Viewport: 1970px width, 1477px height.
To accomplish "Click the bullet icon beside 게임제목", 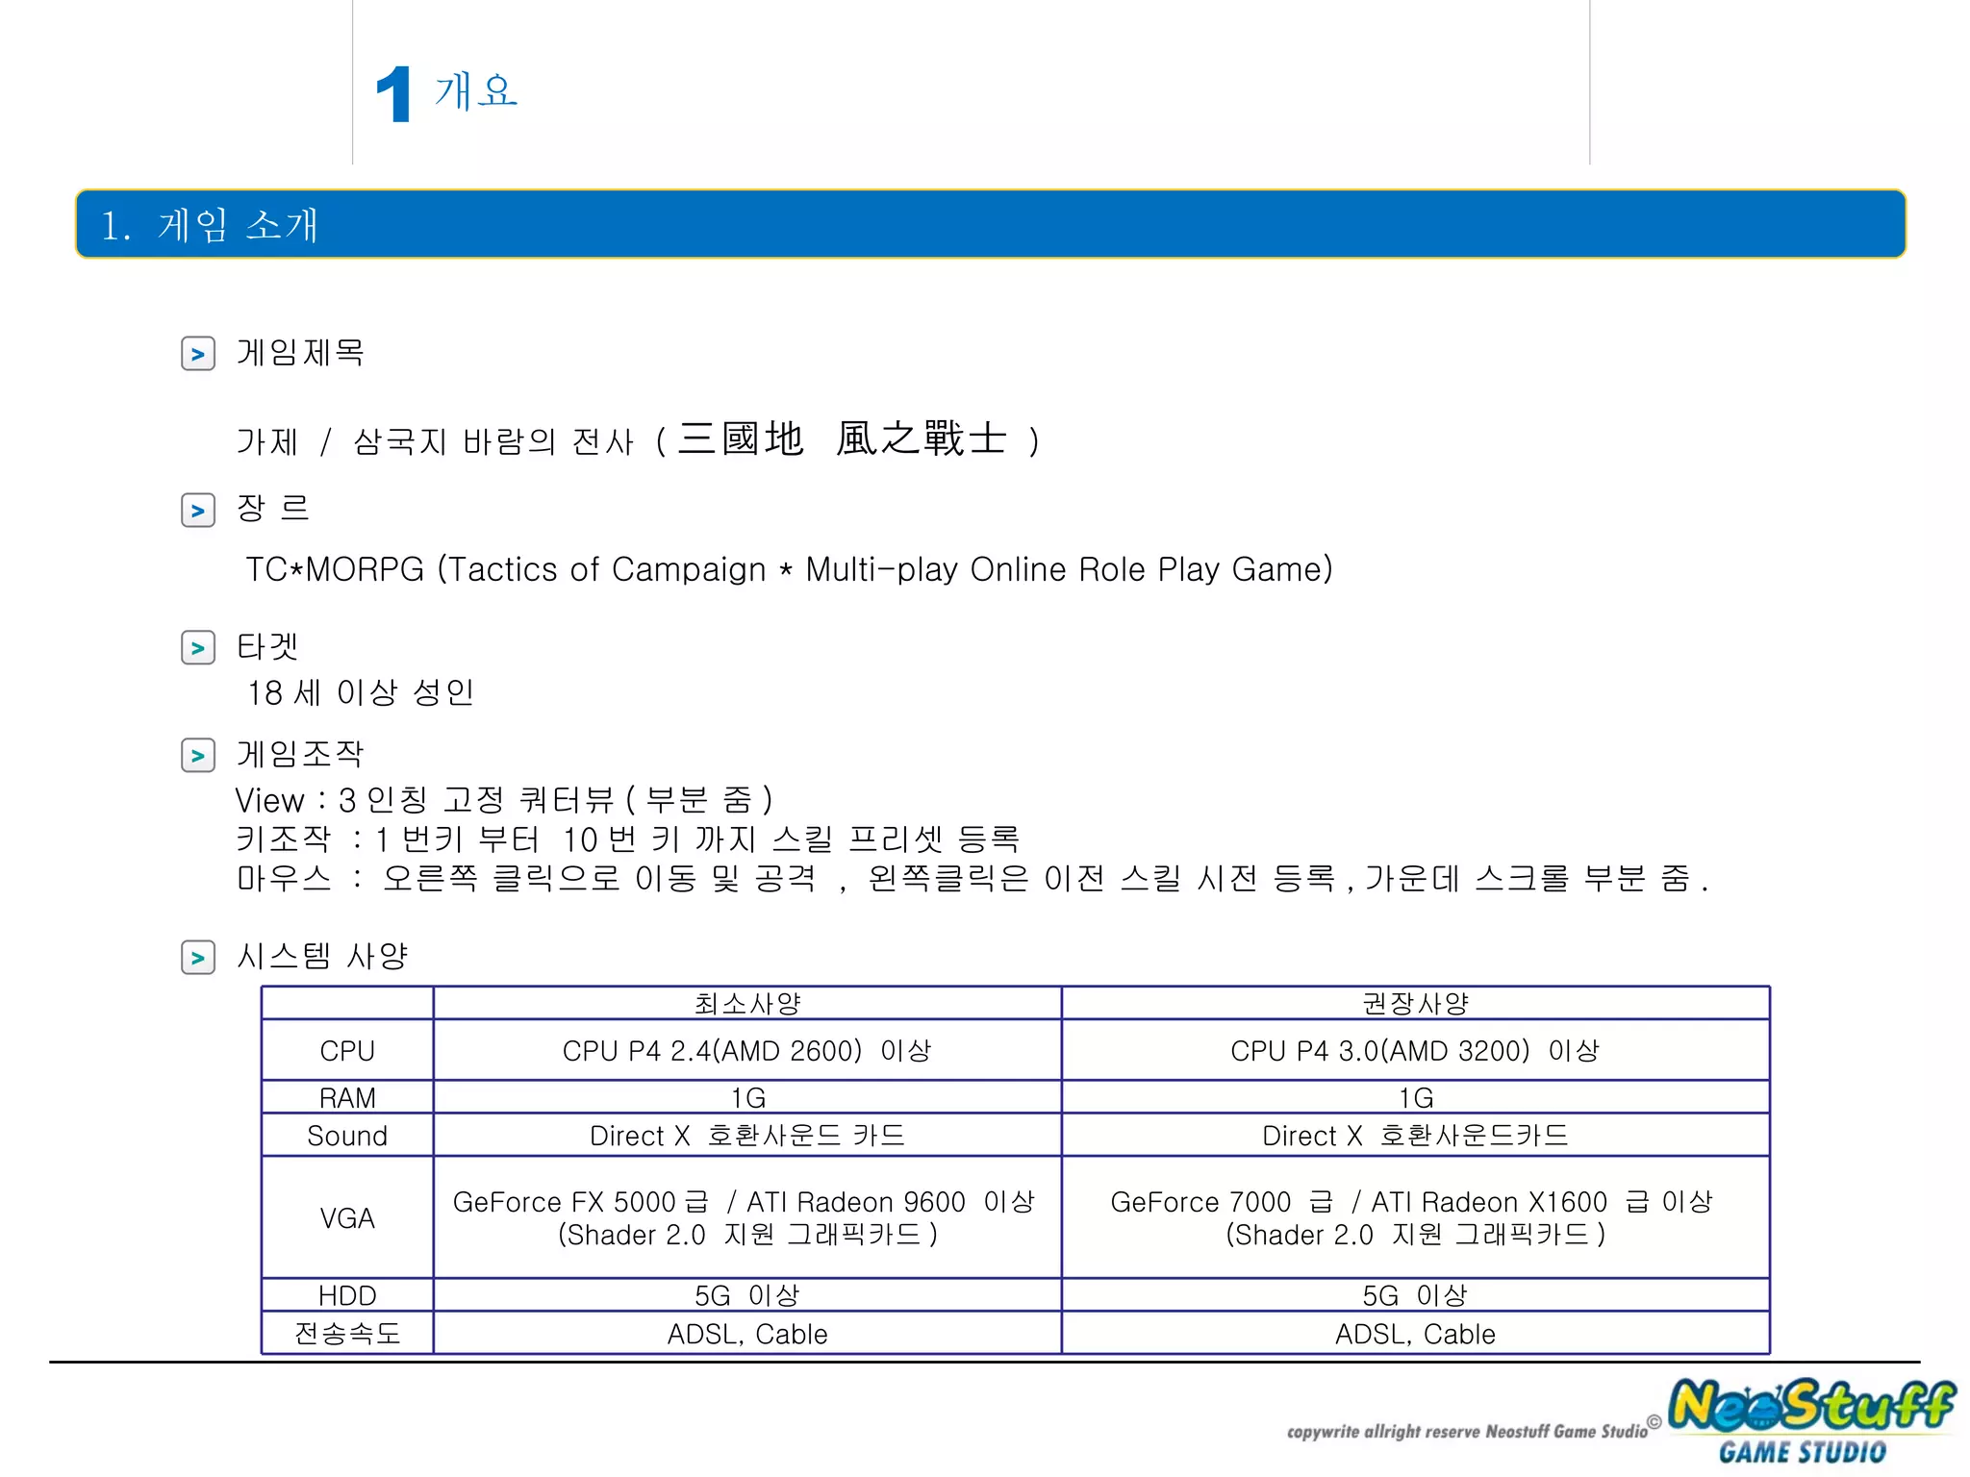I will coord(198,354).
